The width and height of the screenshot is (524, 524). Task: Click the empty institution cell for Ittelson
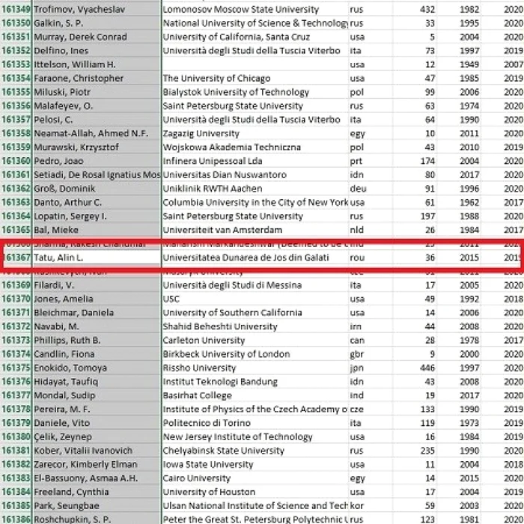(255, 64)
